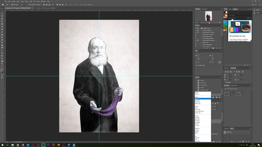Screen dimensions: 262x147
Task: Select the Horizontal Type tool
Action: tap(2, 53)
